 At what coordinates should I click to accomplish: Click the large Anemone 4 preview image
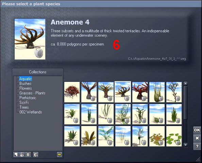[x=30, y=39]
